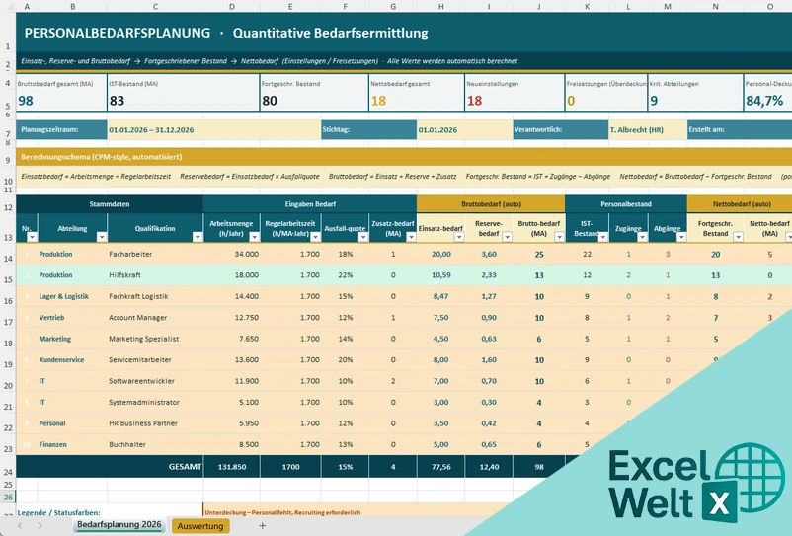Select the Planungszeitraum cell 01.01.2026 – 31.12.2026
The image size is (792, 536).
point(213,129)
